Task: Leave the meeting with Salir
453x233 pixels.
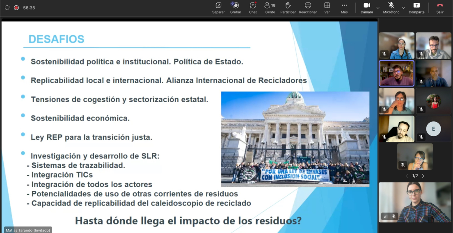Action: 440,8
